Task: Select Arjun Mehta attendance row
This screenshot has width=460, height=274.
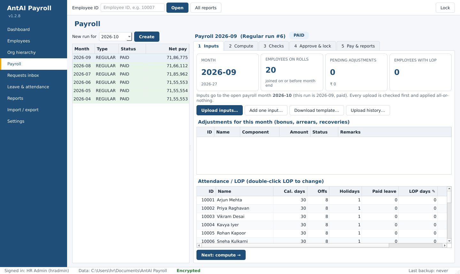Action: click(322, 200)
